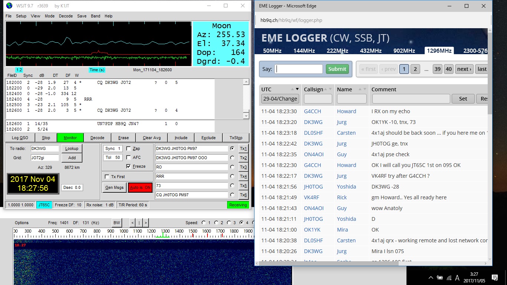Screen dimensions: 507x285
Task: Click the Log QSO button
Action: coord(20,138)
